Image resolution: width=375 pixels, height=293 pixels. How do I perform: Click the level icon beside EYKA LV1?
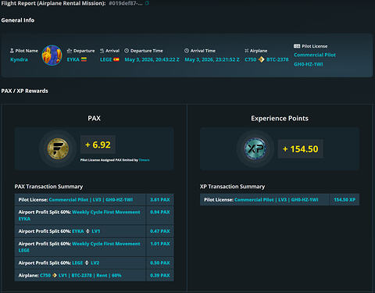pos(87,231)
